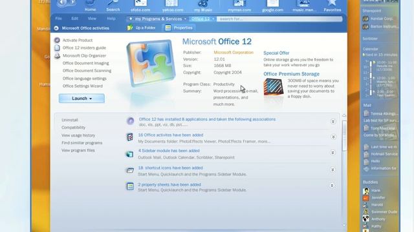Viewport: 414px width, 232px height.
Task: Click the checklist icon for 16 Office activities
Action: (130, 137)
